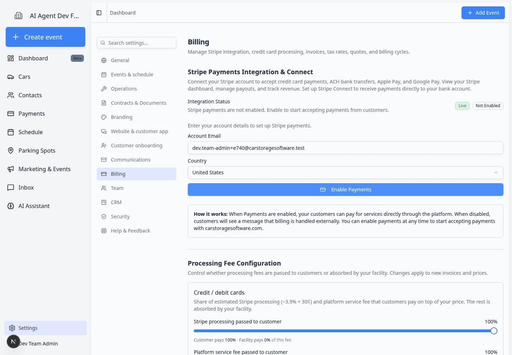The height and width of the screenshot is (355, 512).
Task: Click the AI Agent Dev F... organization name
Action: 54,16
